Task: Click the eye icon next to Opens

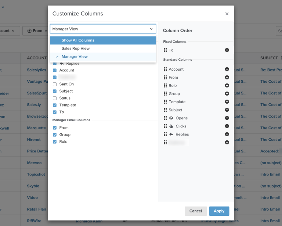Action: point(171,118)
